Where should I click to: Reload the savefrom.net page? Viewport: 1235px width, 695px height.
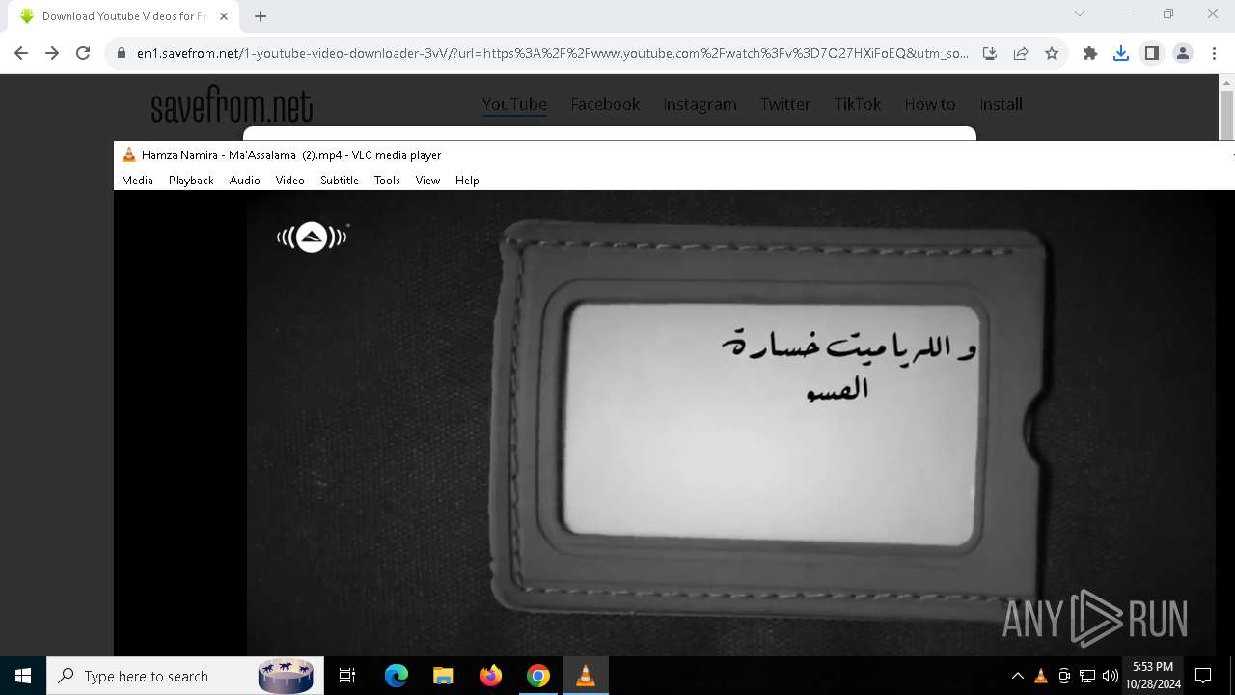point(83,54)
